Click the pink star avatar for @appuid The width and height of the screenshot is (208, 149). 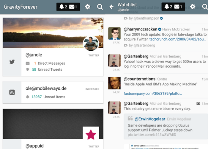coord(91,135)
